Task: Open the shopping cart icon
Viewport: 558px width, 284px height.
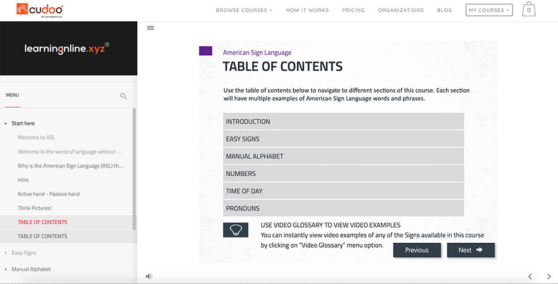Action: [528, 9]
